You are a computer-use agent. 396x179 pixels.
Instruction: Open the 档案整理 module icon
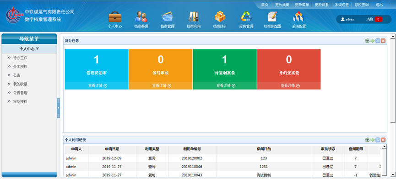141,16
